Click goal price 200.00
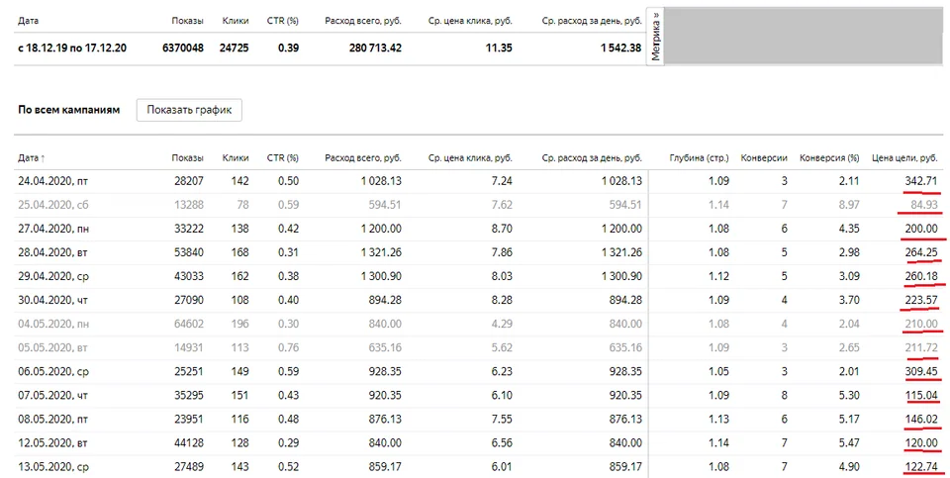950x478 pixels. tap(921, 229)
